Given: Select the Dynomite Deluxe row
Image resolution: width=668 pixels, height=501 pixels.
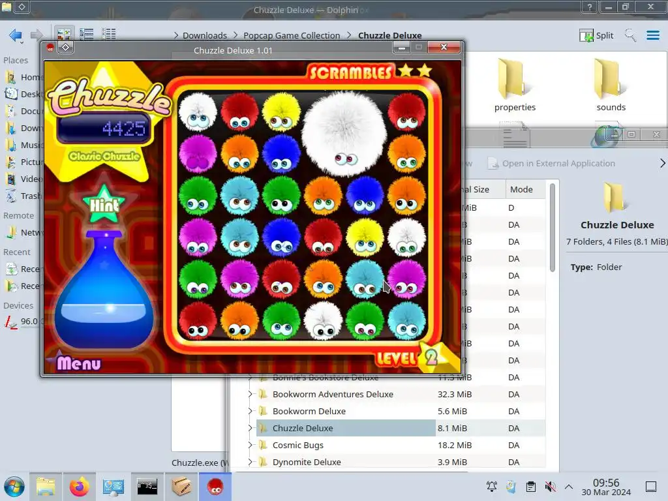Looking at the screenshot, I should tap(401, 462).
